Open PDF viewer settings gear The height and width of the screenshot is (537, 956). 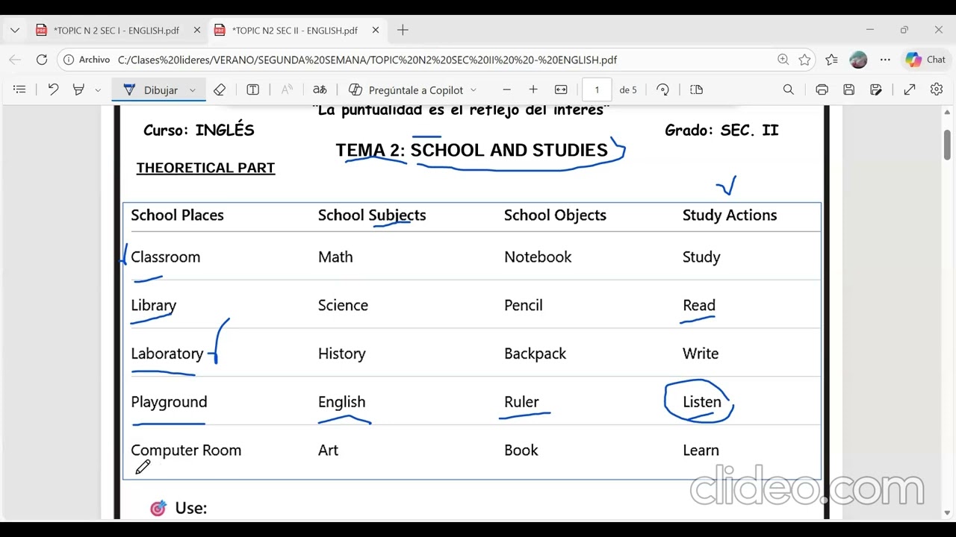tap(937, 89)
